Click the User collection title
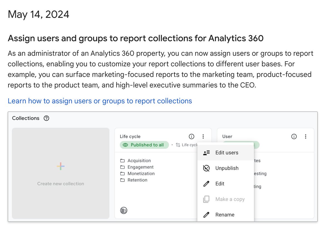The width and height of the screenshot is (334, 230). click(x=227, y=136)
